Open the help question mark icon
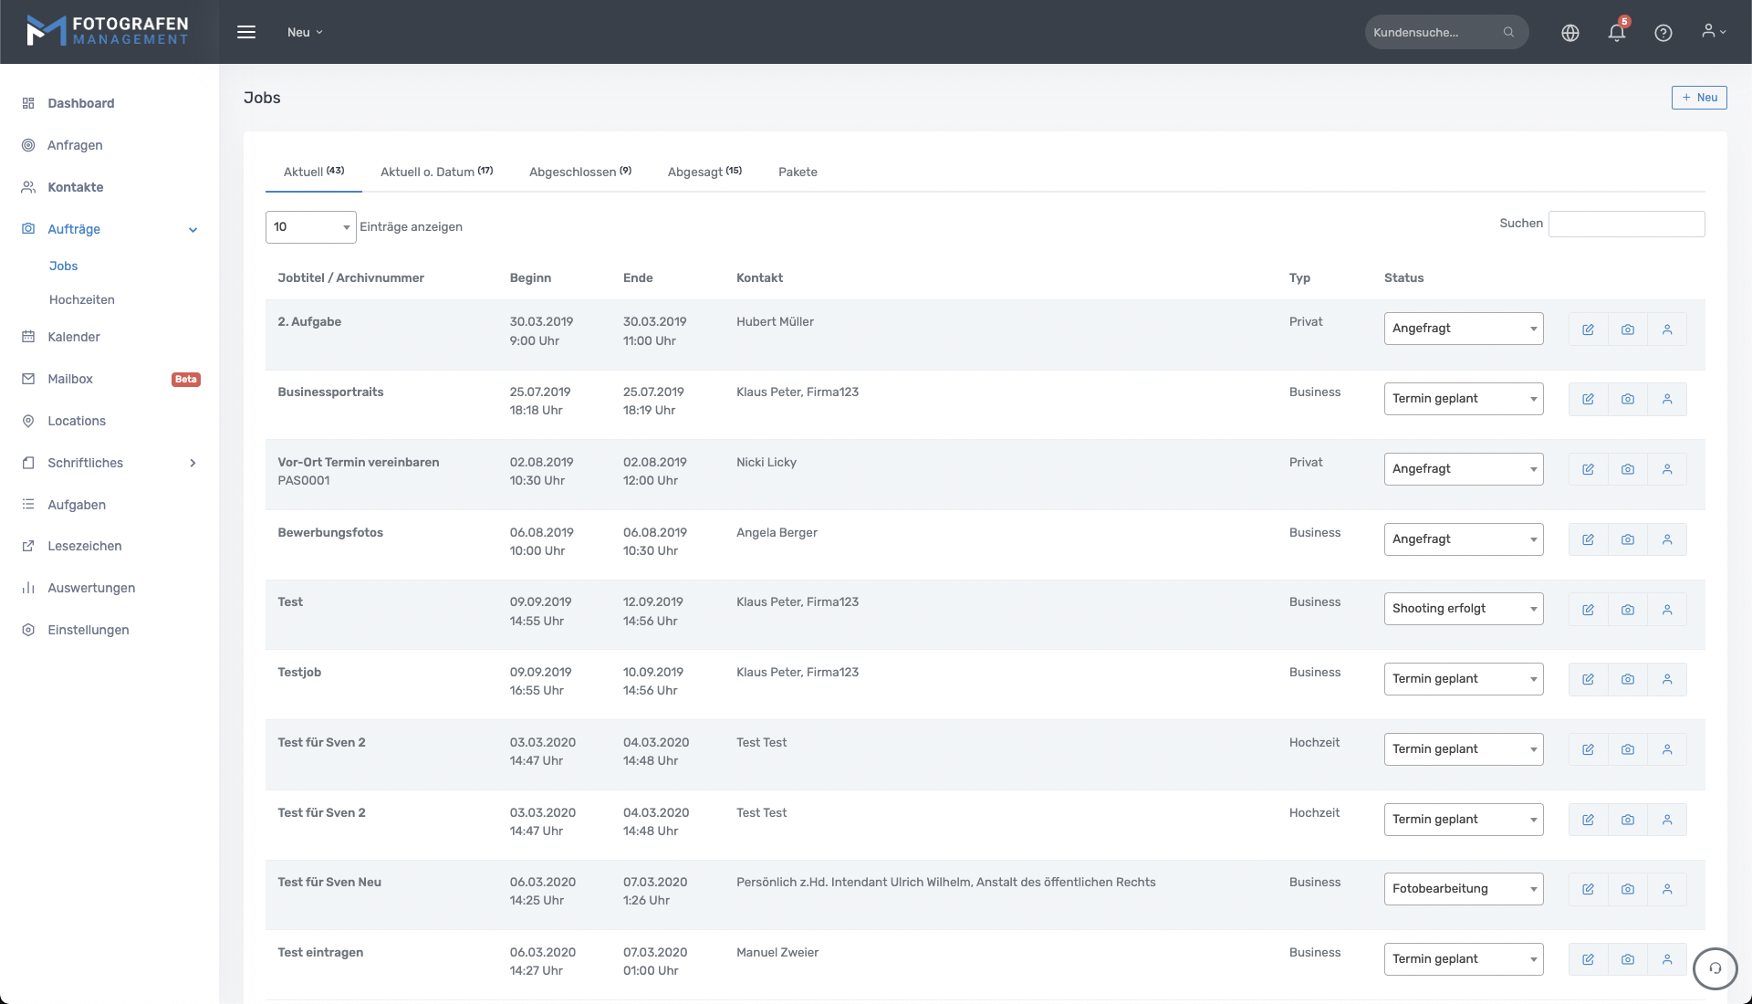This screenshot has height=1004, width=1752. (x=1663, y=33)
